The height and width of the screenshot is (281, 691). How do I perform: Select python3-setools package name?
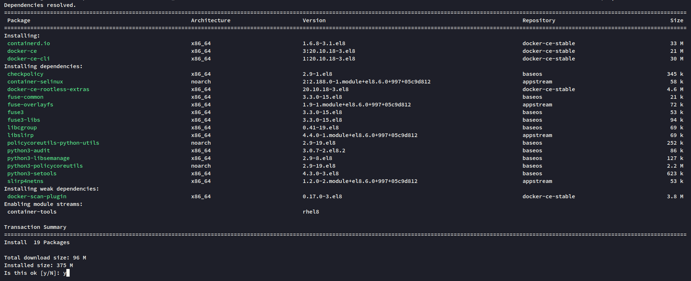coord(32,173)
